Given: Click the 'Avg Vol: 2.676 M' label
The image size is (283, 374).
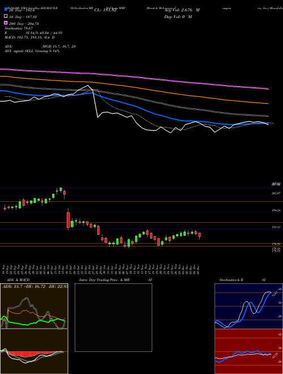Looking at the screenshot, I should click(x=182, y=10).
